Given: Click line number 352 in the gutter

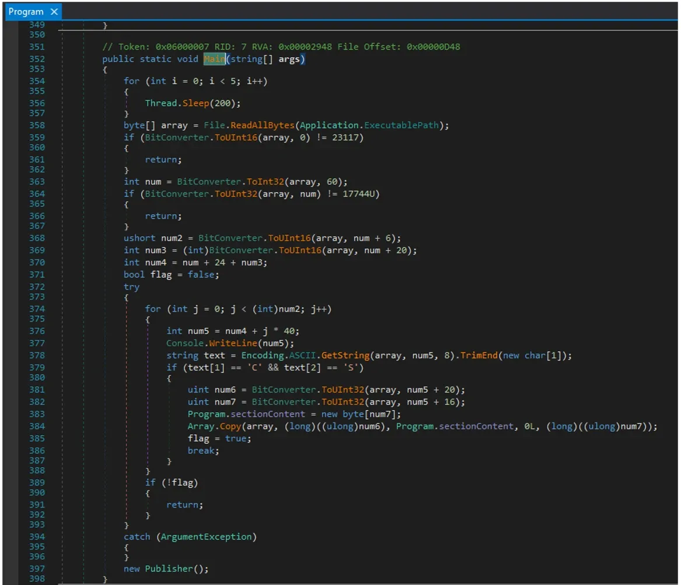Looking at the screenshot, I should point(37,59).
